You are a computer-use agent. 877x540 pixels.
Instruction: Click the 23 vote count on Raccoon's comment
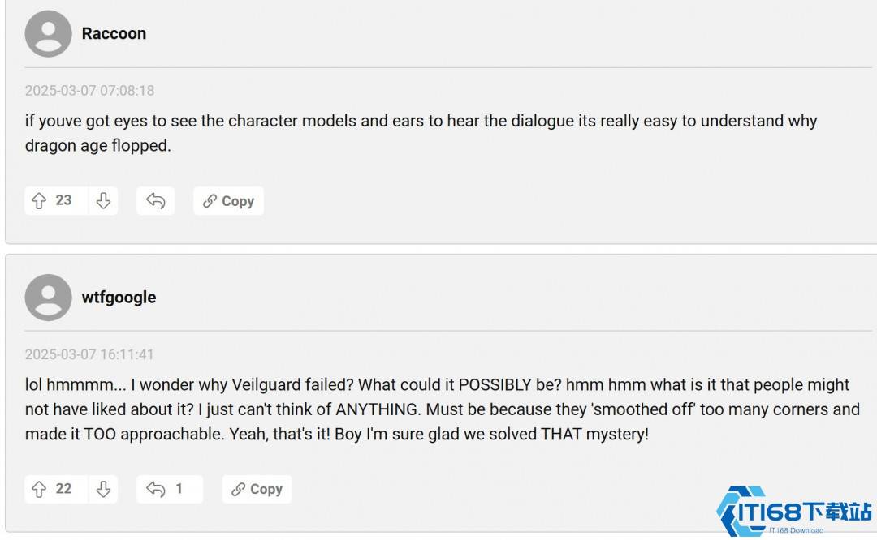click(x=63, y=200)
